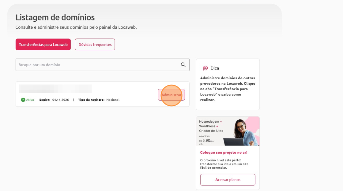This screenshot has width=343, height=191.
Task: Click the green Ativo checkmark icon
Action: tap(23, 100)
